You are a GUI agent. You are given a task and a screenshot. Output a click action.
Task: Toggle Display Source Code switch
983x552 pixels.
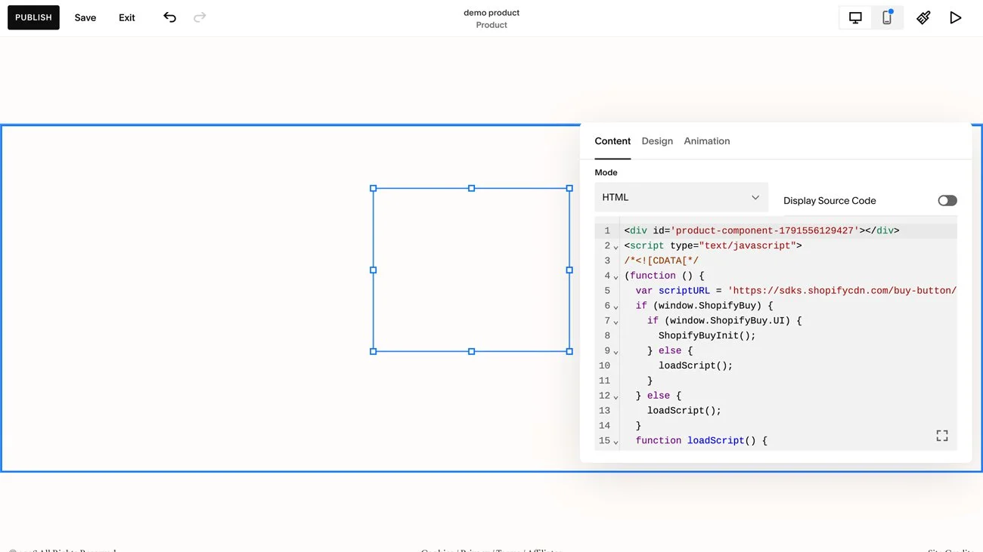pyautogui.click(x=947, y=200)
